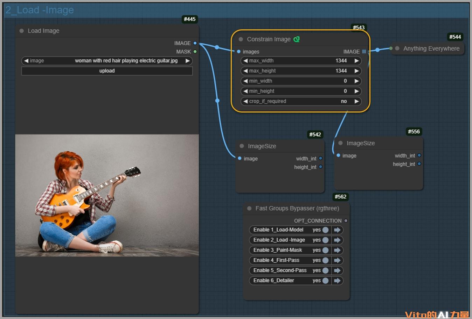Collapse ImageSize node #542 dot

click(x=242, y=146)
